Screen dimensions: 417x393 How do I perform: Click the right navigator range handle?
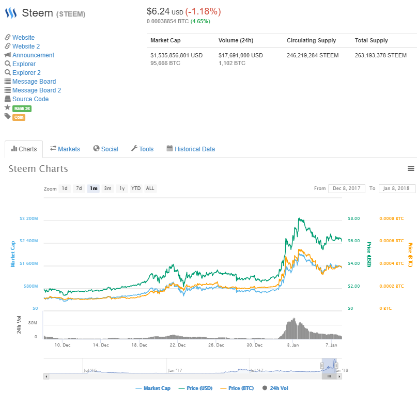(x=336, y=366)
